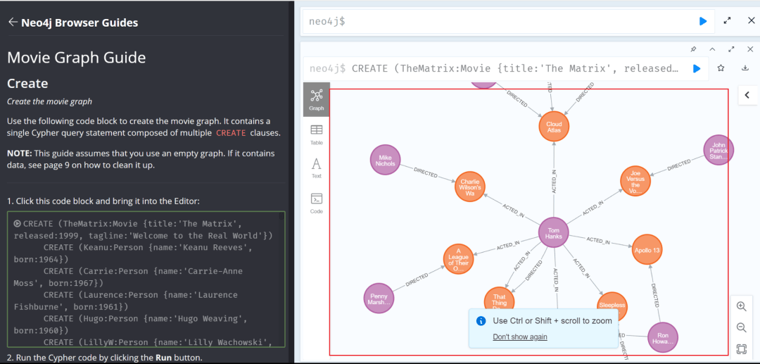Click ACTED_IN edge toward Cloud Atlas
The image size is (760, 364).
554,181
